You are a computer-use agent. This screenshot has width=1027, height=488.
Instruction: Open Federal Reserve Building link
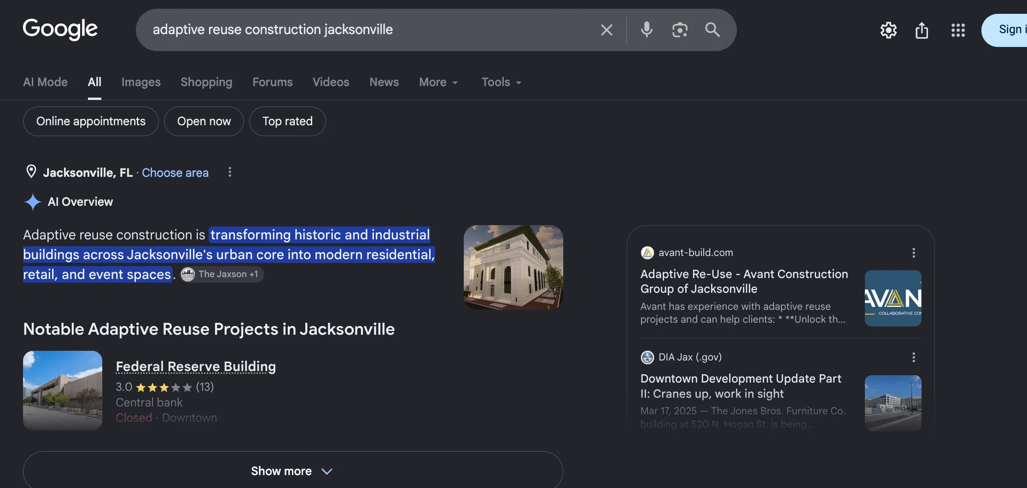point(196,366)
